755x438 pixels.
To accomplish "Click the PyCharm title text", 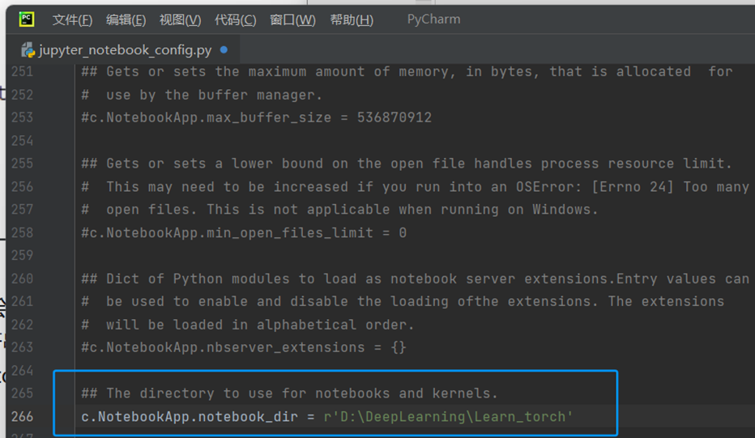I will [x=433, y=19].
